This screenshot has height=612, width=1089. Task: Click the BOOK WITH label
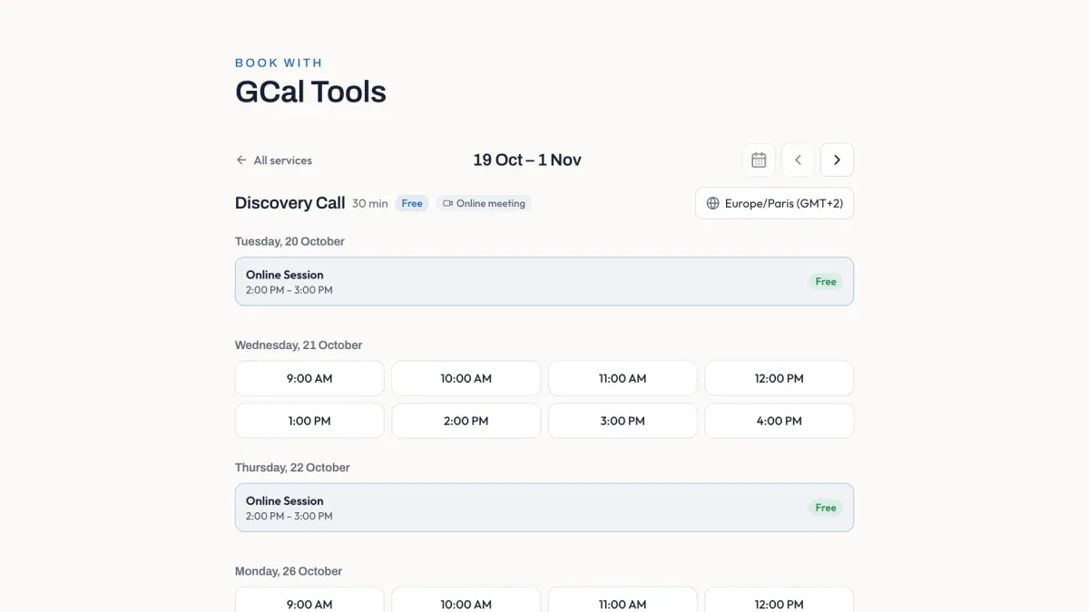coord(279,63)
